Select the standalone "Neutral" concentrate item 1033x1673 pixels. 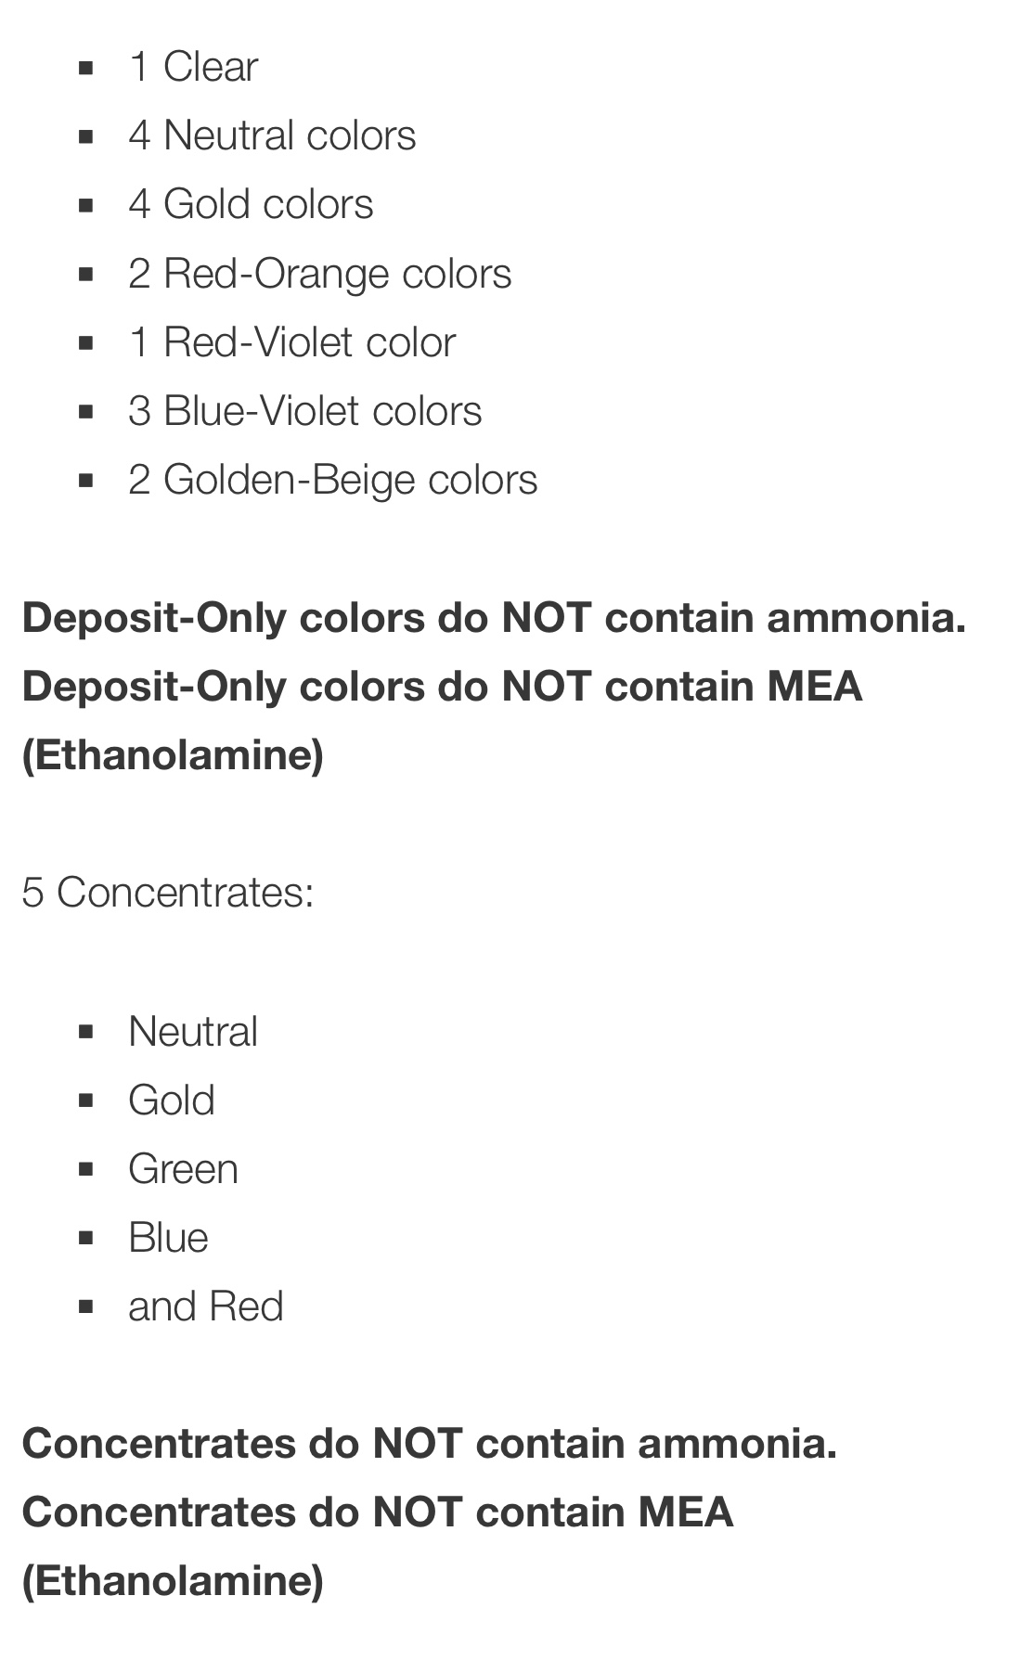point(193,1032)
